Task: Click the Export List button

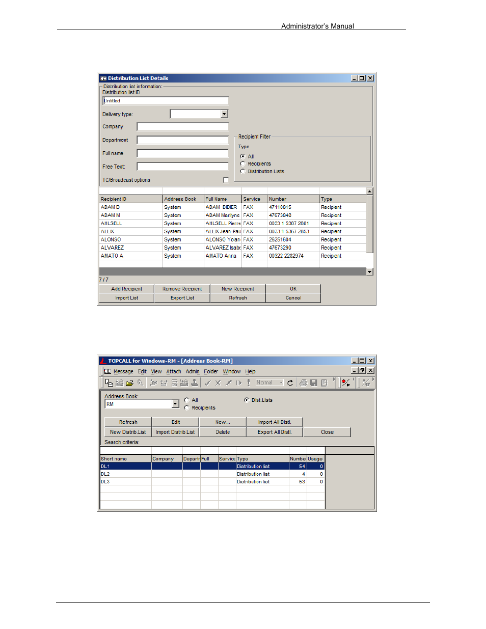Action: (x=182, y=298)
